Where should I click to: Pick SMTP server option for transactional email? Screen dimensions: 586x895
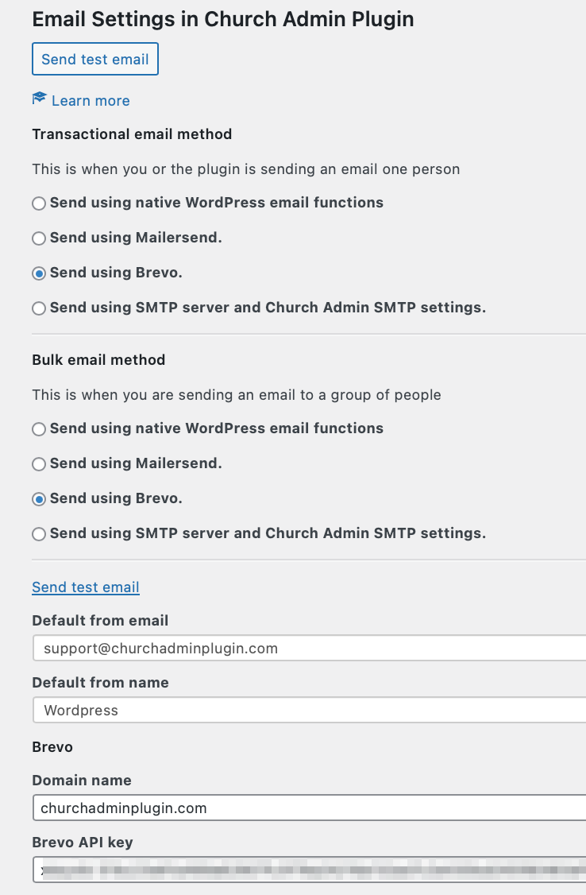point(39,308)
